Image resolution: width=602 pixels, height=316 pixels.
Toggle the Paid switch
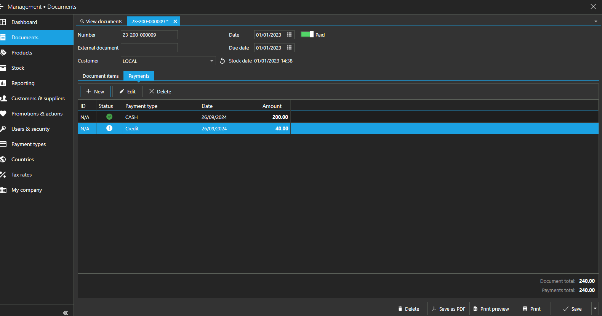point(307,35)
